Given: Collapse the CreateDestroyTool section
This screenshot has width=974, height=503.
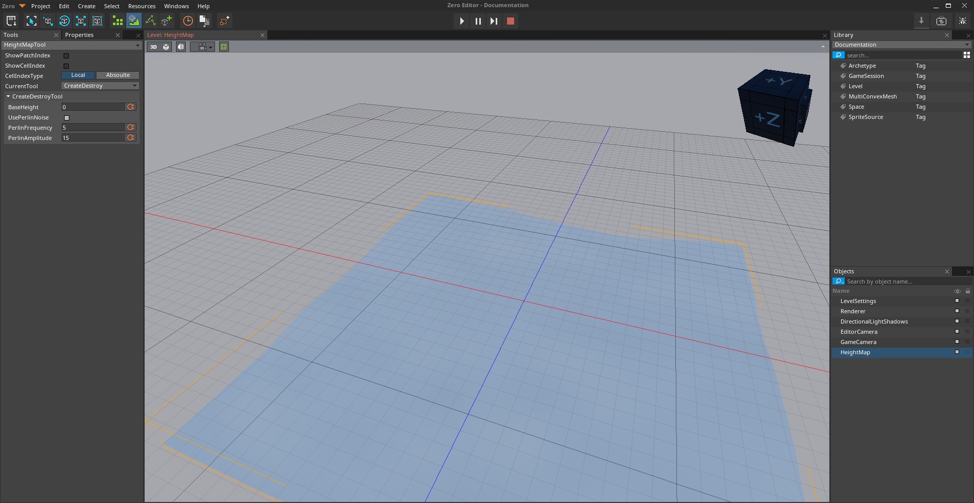Looking at the screenshot, I should click(x=8, y=96).
